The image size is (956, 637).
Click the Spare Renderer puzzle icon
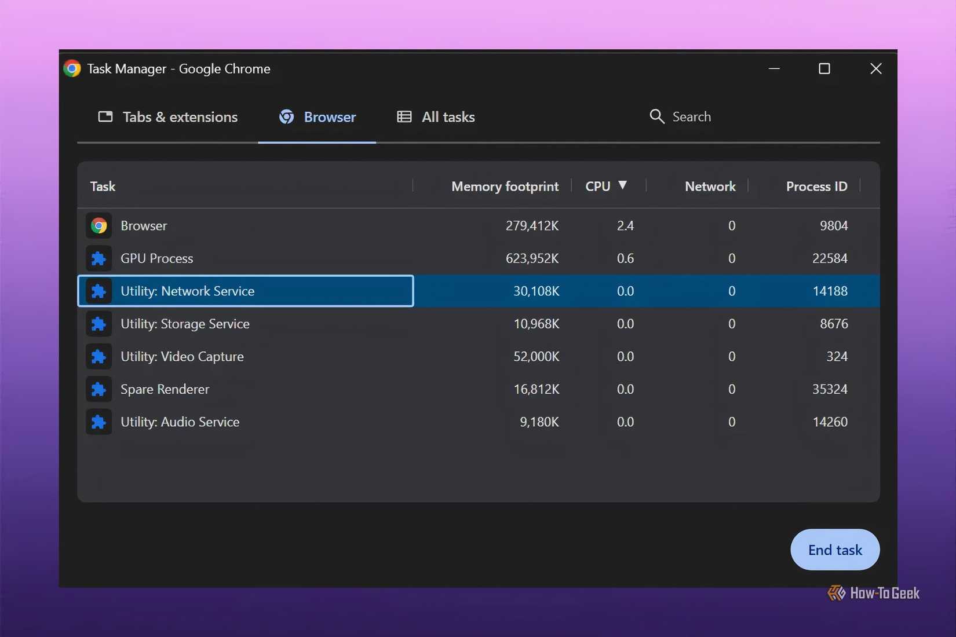click(99, 389)
